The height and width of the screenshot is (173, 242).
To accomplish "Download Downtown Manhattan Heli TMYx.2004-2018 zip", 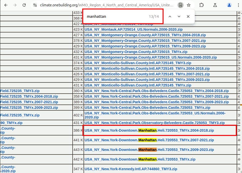I will tap(149, 131).
